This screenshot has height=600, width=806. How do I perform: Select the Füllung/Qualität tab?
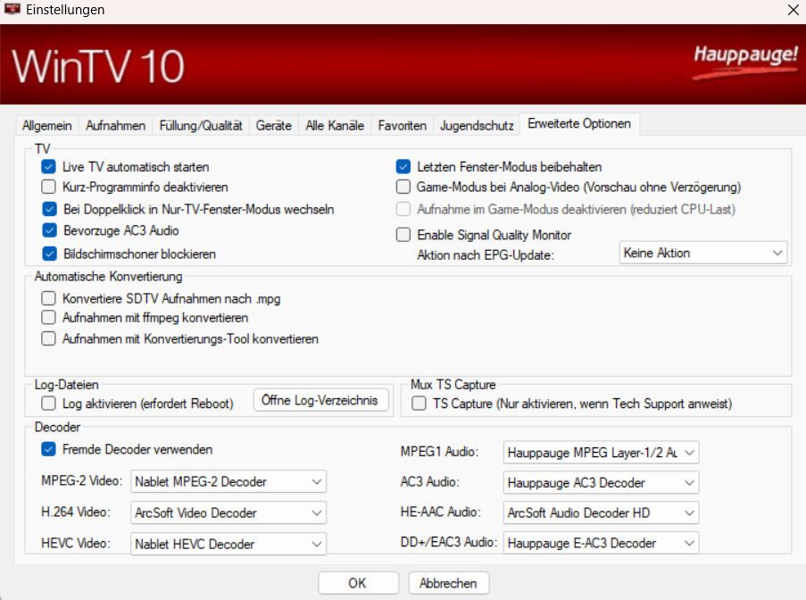click(201, 126)
